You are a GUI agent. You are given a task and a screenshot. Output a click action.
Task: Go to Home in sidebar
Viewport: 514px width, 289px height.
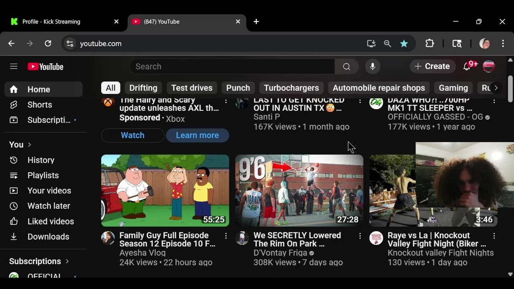pyautogui.click(x=43, y=90)
